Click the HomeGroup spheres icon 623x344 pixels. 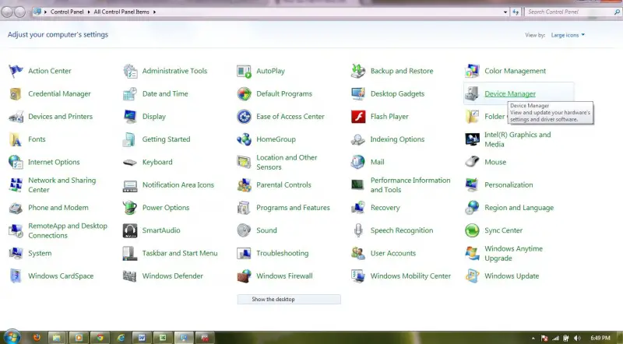244,139
